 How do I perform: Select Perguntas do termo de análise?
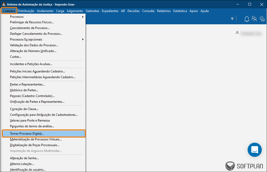pyautogui.click(x=44, y=126)
